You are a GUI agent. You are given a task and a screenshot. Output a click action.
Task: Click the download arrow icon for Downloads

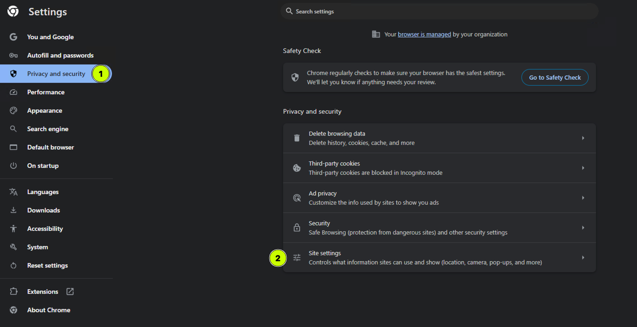(13, 210)
